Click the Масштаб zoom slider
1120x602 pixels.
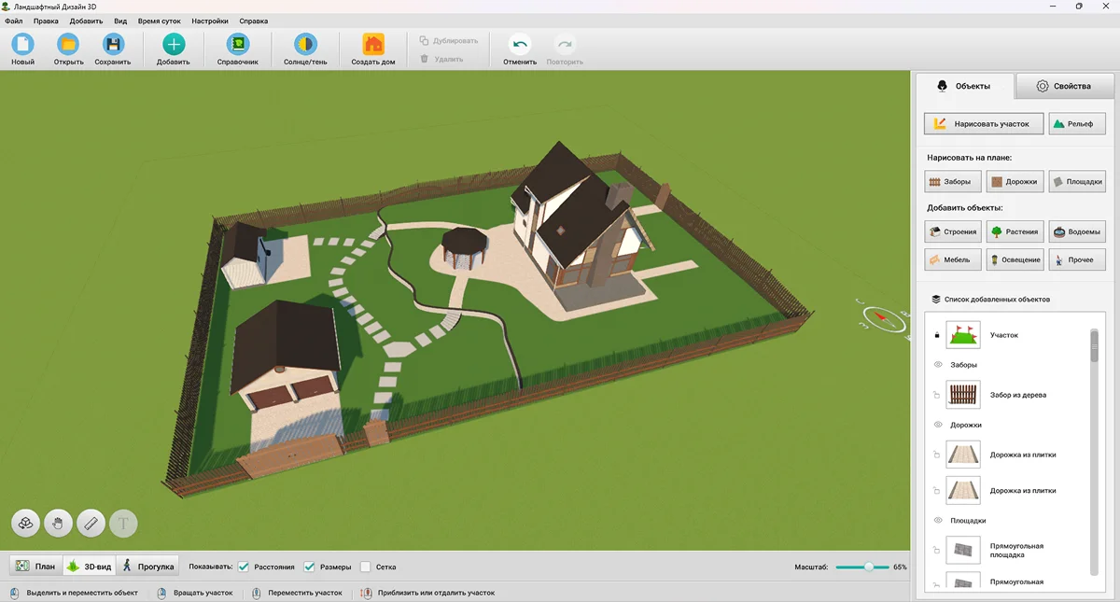point(861,567)
